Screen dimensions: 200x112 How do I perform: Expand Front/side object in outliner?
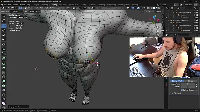point(179,30)
